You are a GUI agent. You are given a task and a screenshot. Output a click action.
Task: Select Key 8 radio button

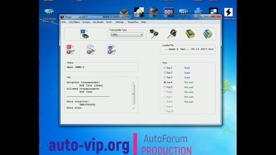point(165,102)
